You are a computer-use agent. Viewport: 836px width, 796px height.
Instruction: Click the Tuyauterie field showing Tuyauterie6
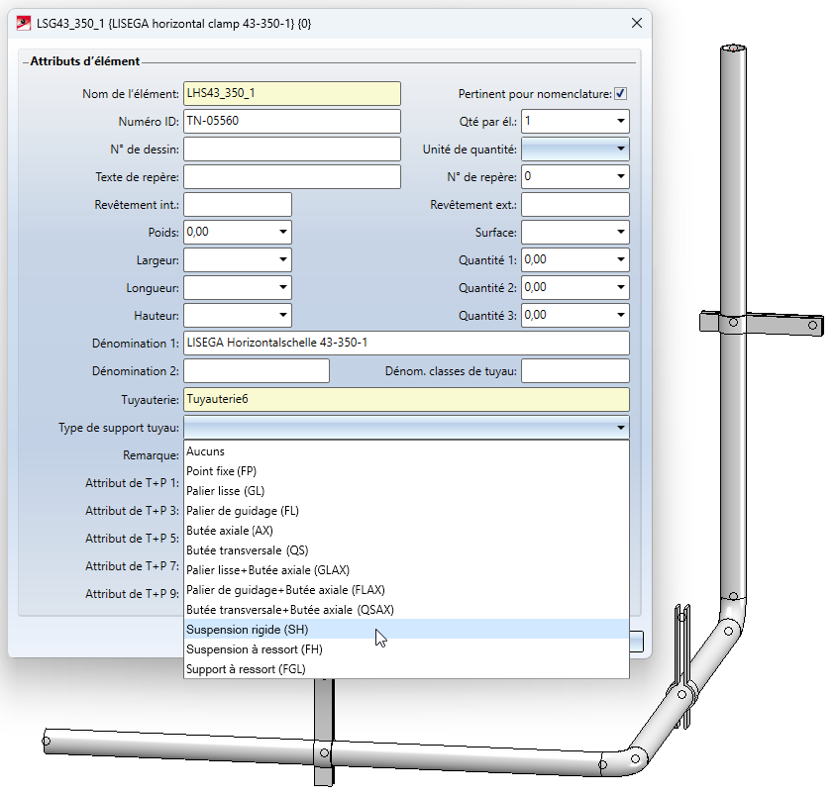406,399
